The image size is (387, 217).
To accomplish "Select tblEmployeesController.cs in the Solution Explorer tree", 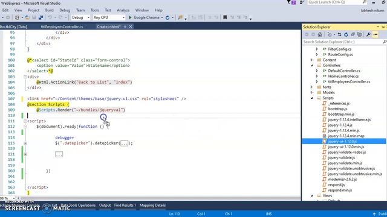I will click(x=349, y=82).
